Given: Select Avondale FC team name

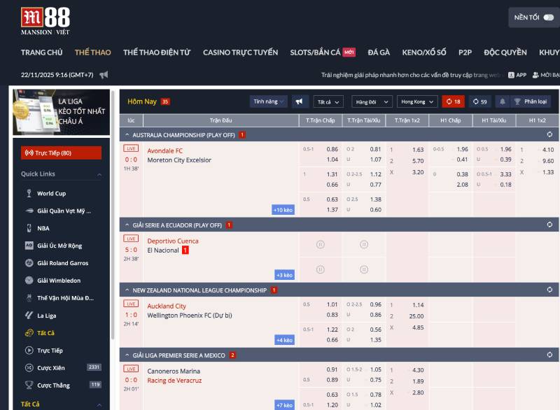Looking at the screenshot, I should tap(164, 151).
